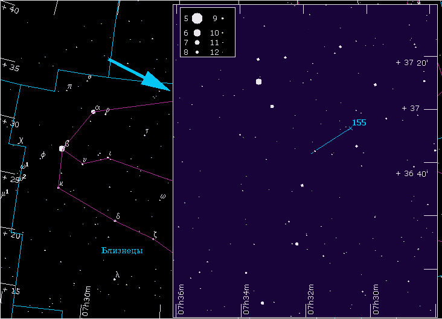
Task: Select the star labeled alpha (Castor)
Action: click(x=94, y=112)
